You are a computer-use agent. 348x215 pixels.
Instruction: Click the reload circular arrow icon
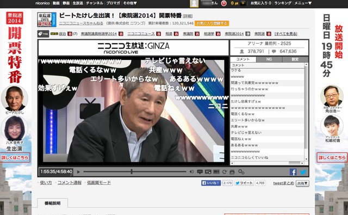(x=225, y=171)
